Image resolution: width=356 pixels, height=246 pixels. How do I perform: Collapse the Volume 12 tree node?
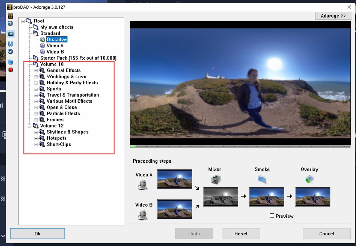[30, 126]
